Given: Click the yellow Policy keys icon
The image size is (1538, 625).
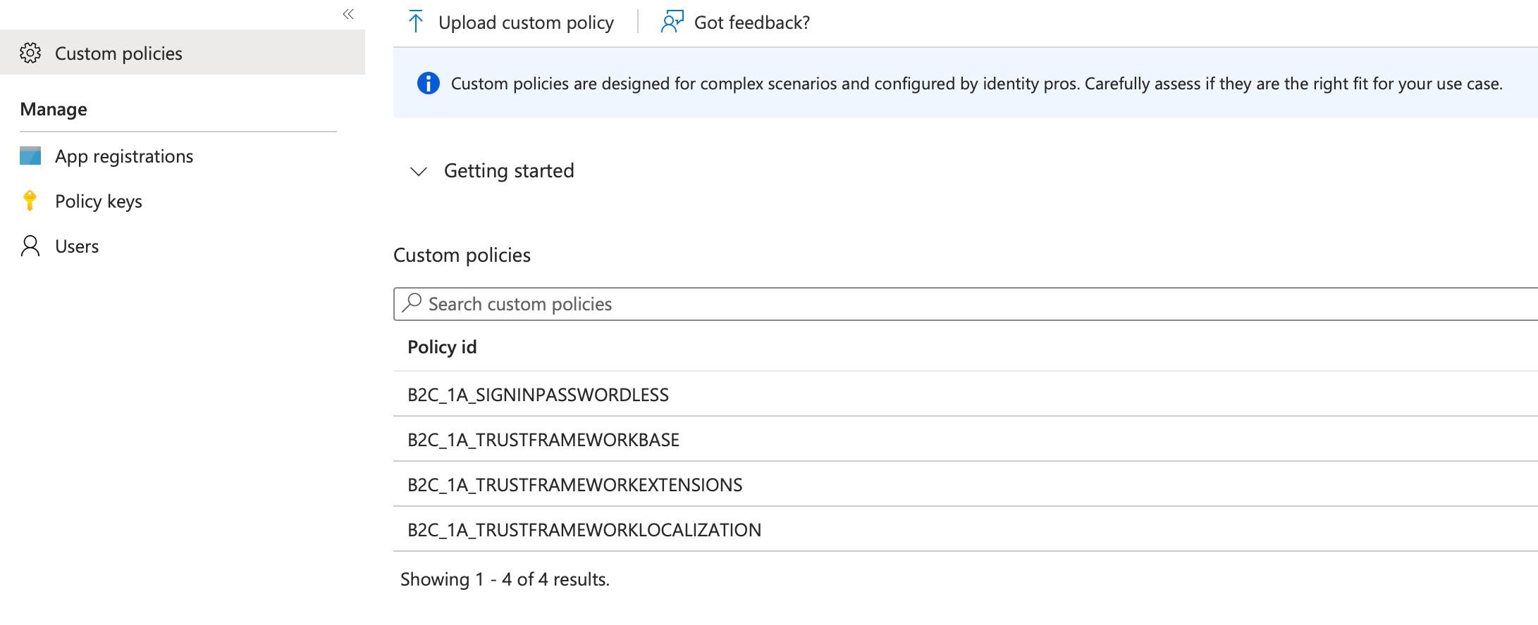Looking at the screenshot, I should point(30,201).
